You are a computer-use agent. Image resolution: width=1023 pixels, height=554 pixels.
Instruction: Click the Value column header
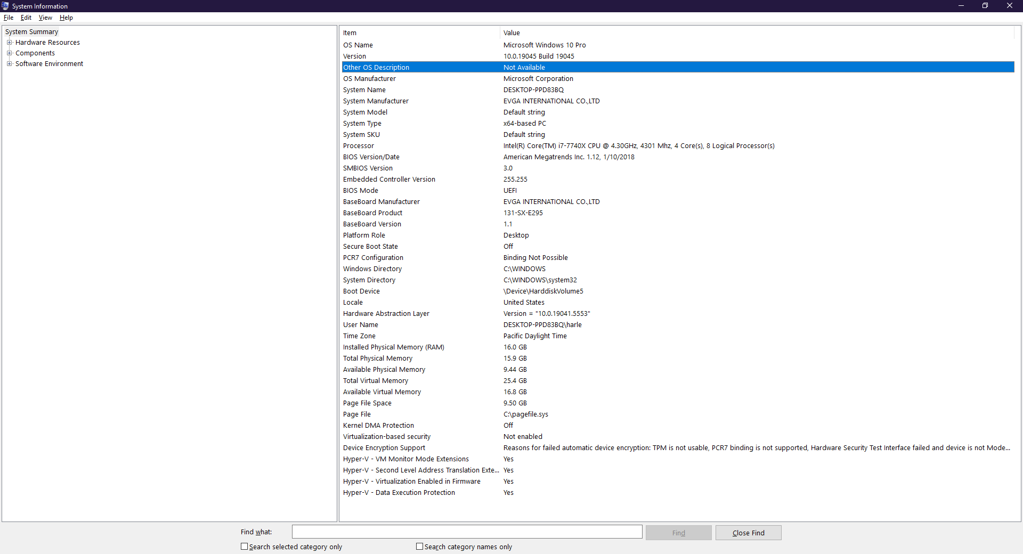pyautogui.click(x=757, y=33)
